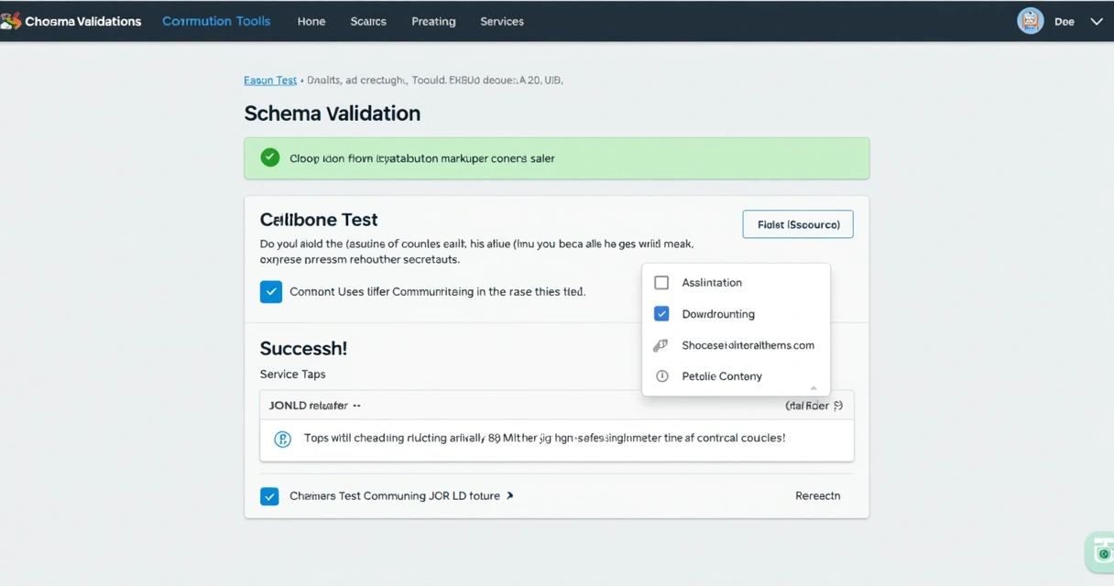Screen dimensions: 1114x586
Task: Click the circled P icon in JSON-LD panel
Action: 283,439
